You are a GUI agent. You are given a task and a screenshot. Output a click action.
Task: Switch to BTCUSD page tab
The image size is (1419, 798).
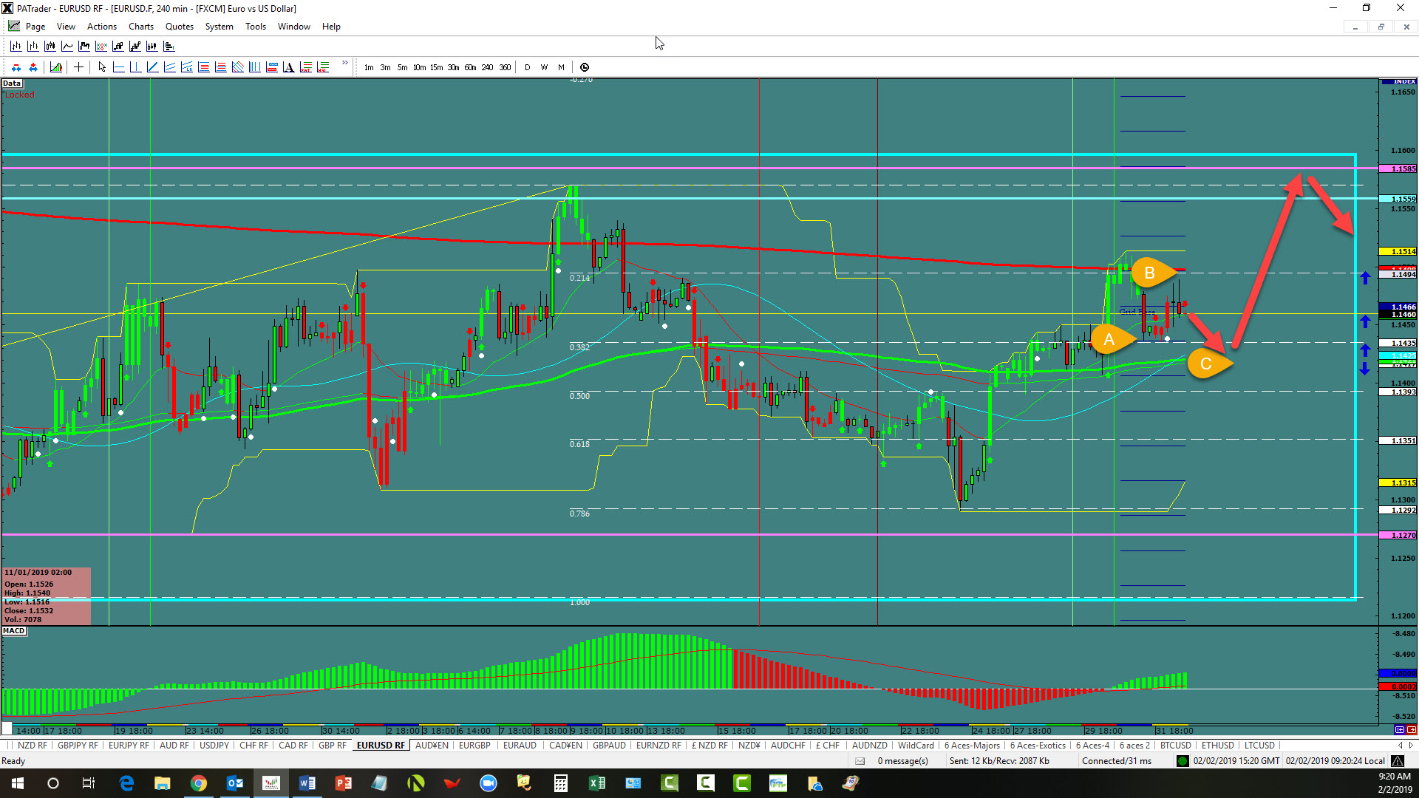point(1175,745)
